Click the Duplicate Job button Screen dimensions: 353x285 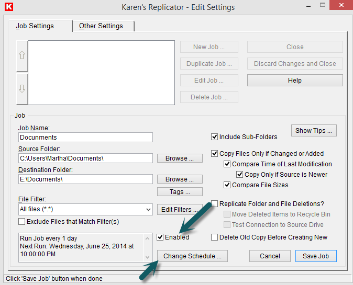pos(209,64)
